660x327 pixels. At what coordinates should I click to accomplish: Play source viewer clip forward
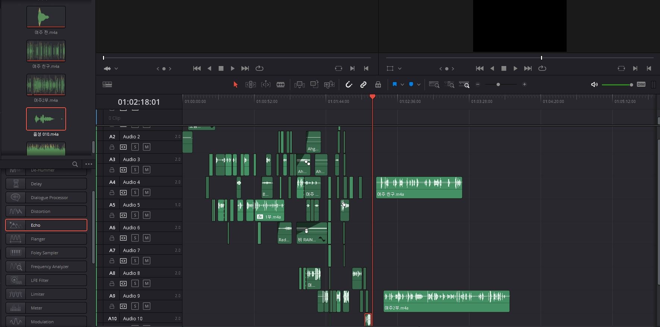233,69
